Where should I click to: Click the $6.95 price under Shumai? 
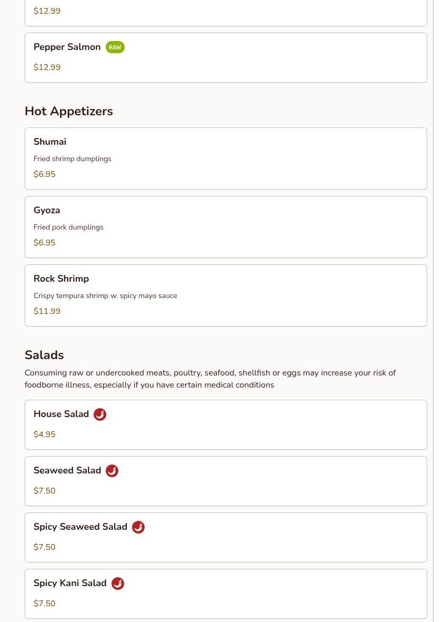coord(44,174)
